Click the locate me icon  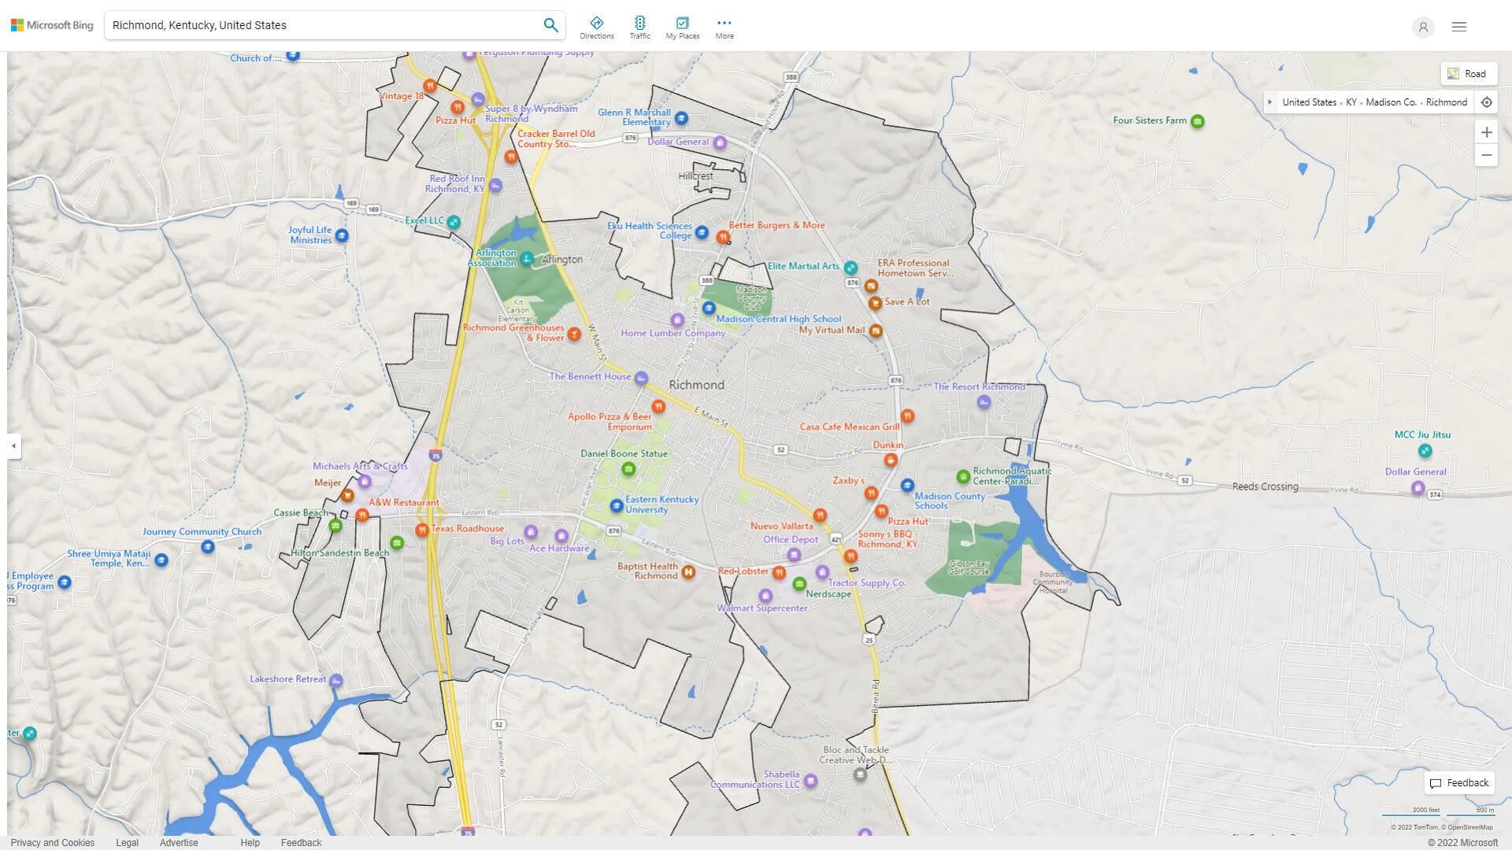pos(1486,102)
